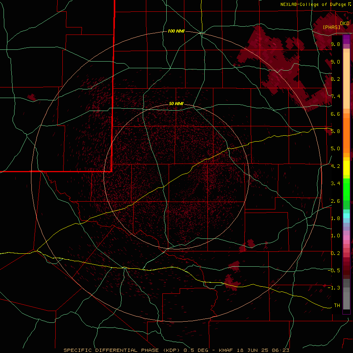Image resolution: width=353 pixels, height=353 pixels.
Task: Click the "NEXLAB-College of DuPage" credit text
Action: (313, 4)
